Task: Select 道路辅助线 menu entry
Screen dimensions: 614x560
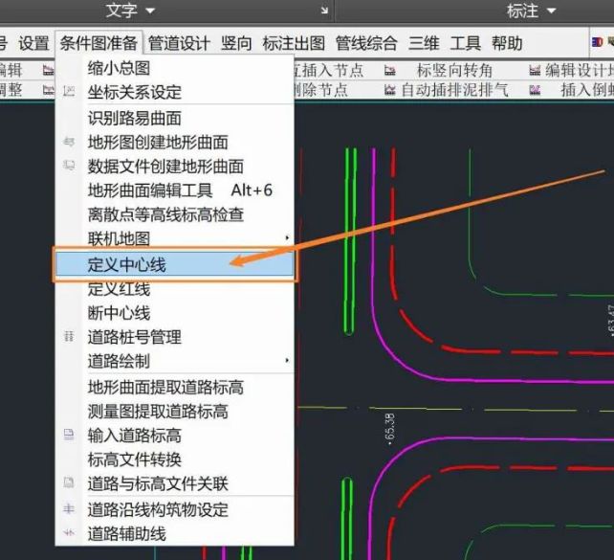Action: pos(175,534)
